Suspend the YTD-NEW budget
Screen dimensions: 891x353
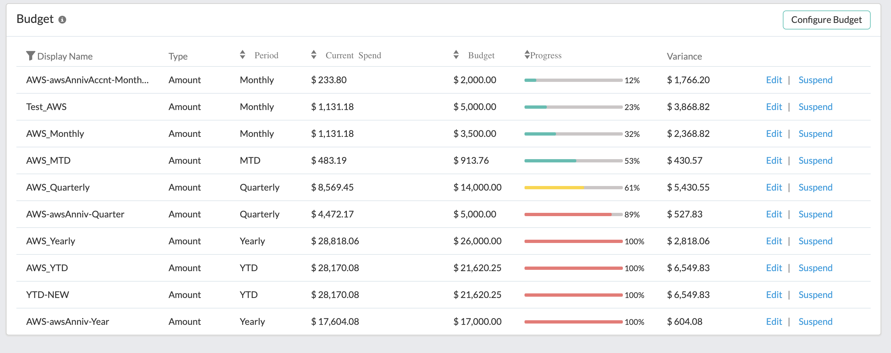pos(815,295)
